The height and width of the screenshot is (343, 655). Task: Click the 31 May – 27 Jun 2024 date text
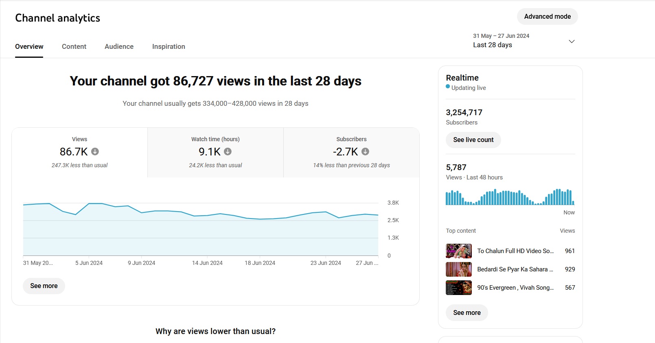501,36
